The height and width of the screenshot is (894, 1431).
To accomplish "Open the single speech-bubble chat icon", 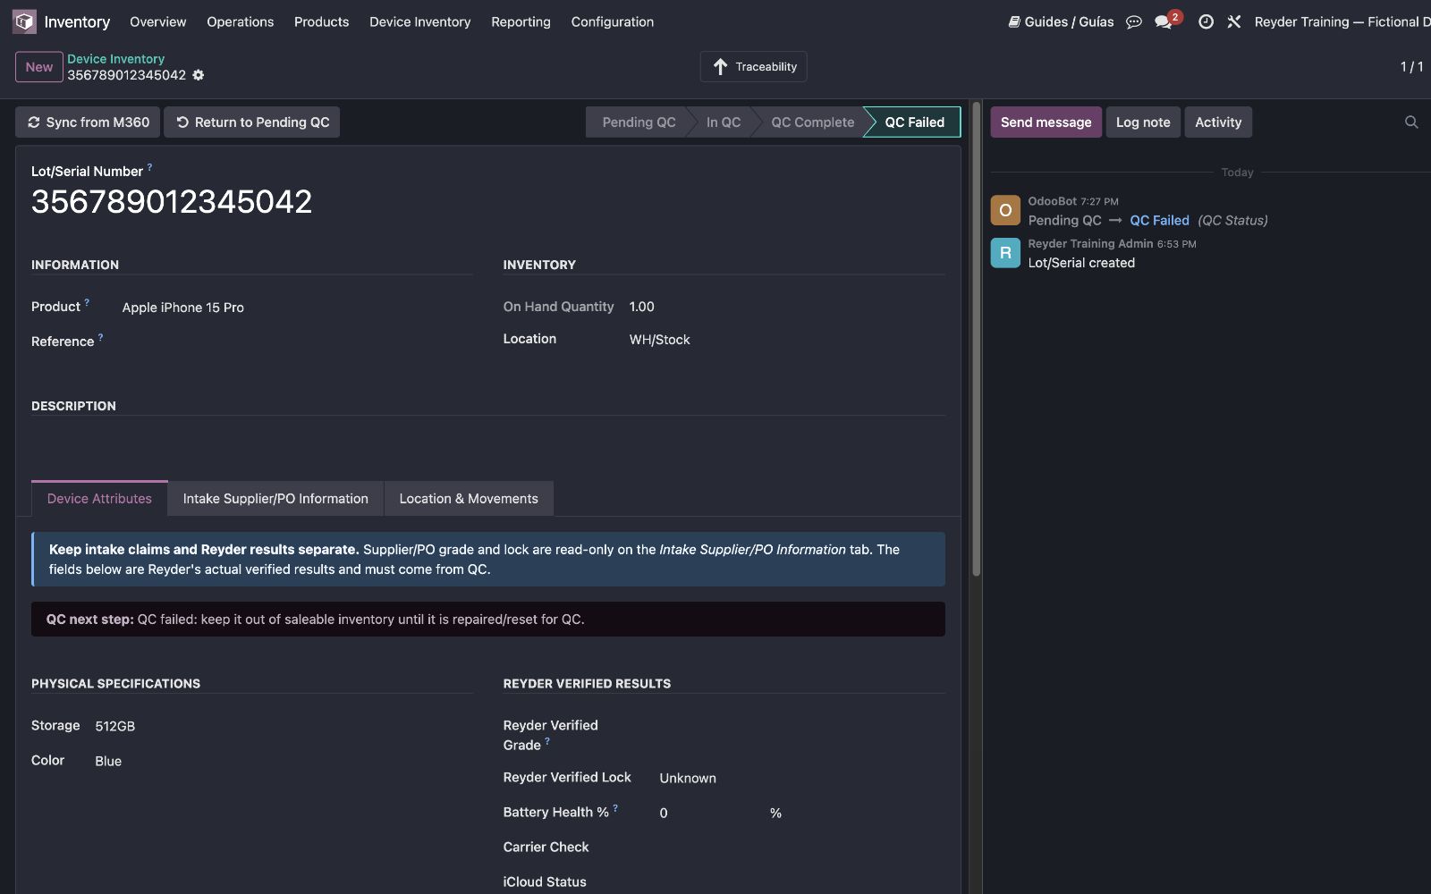I will [x=1134, y=22].
